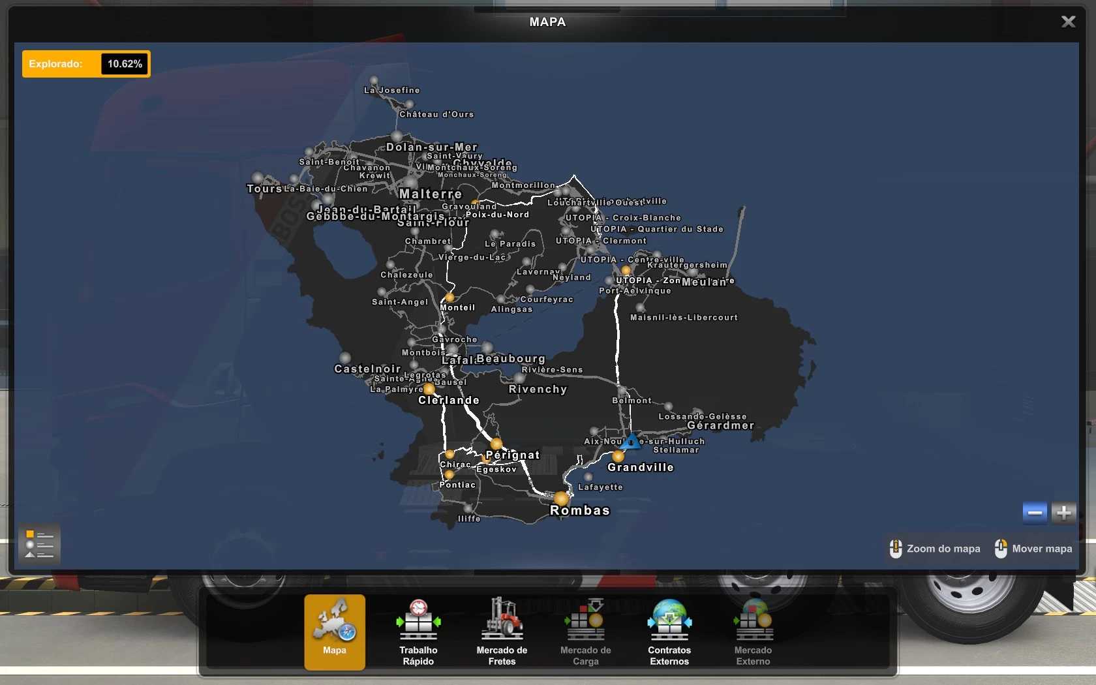The height and width of the screenshot is (685, 1096).
Task: Close the Mapa window
Action: [1068, 22]
